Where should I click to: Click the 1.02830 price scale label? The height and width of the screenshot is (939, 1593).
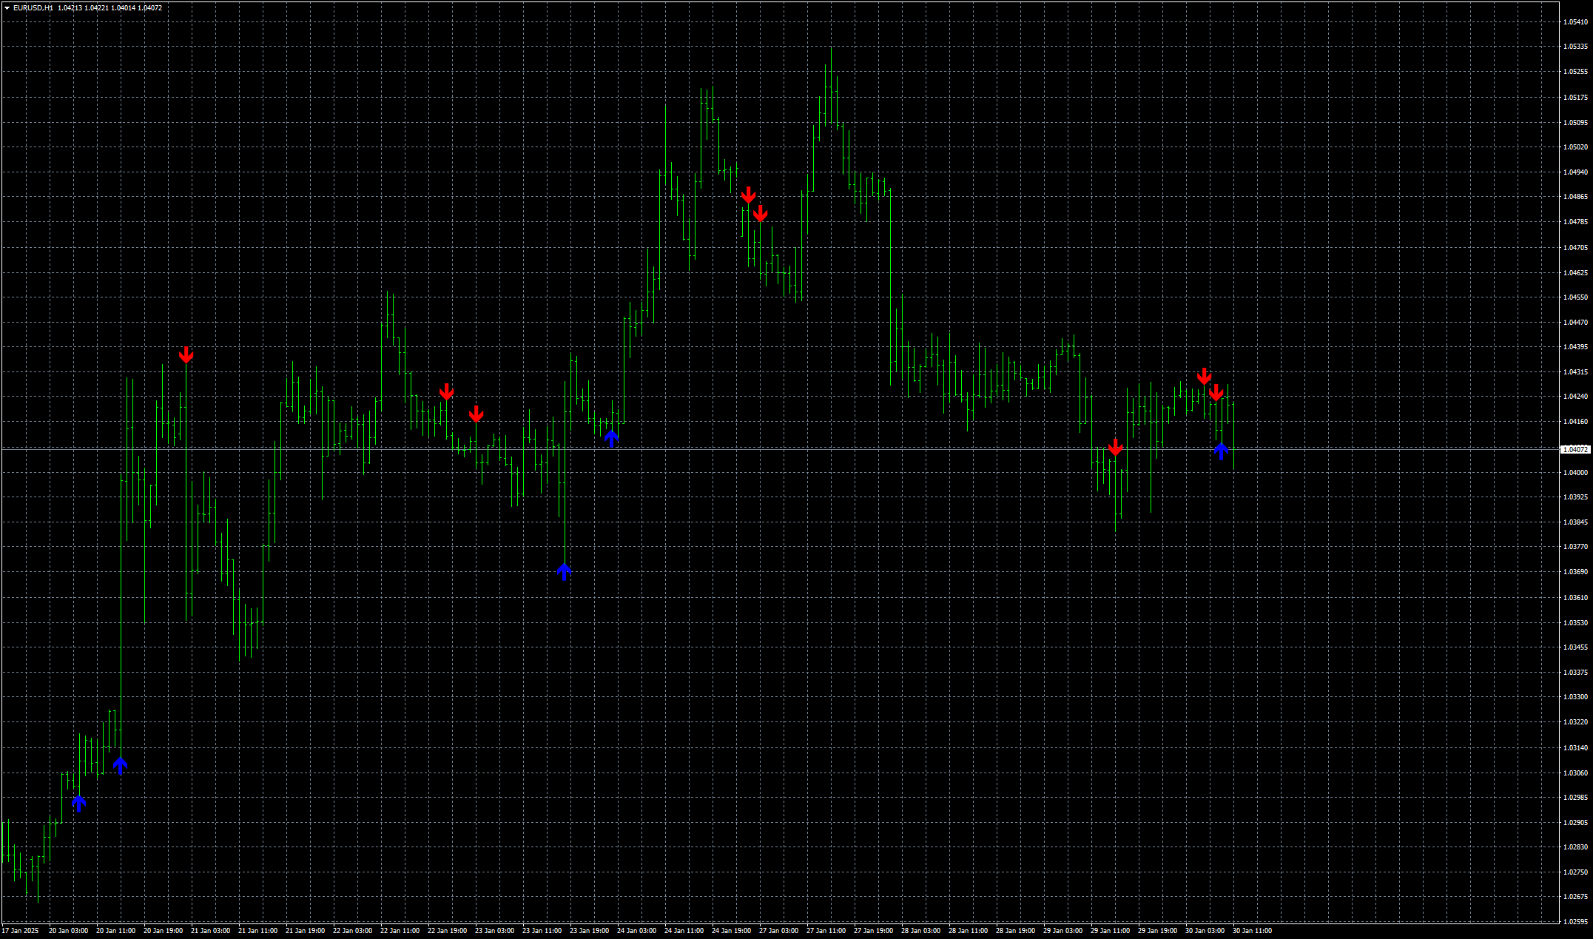[1575, 847]
